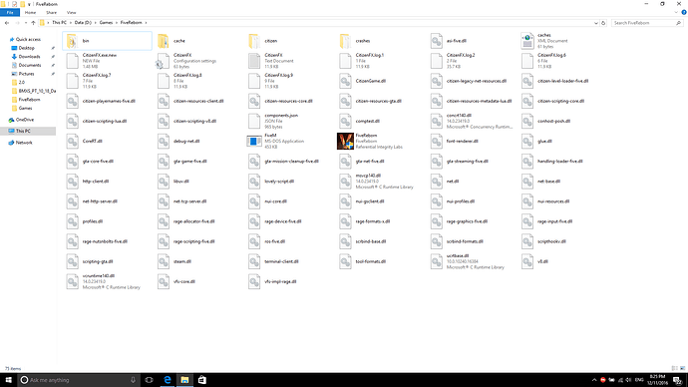Open the Windows Start menu
The image size is (688, 387).
pyautogui.click(x=8, y=380)
